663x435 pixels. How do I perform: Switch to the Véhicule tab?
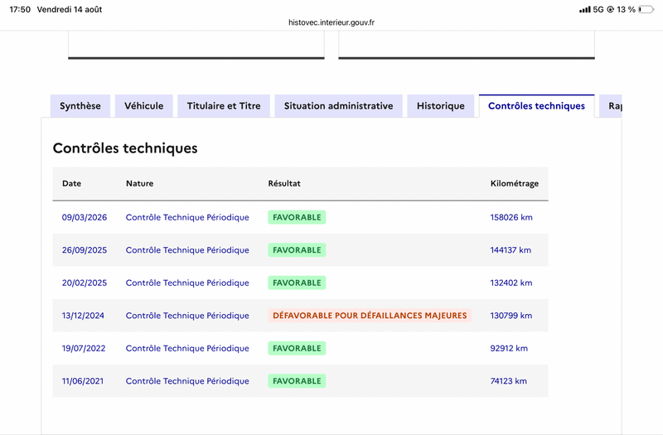143,106
